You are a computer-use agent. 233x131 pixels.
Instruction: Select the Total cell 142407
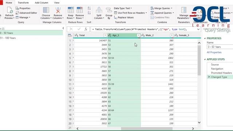pos(91,40)
